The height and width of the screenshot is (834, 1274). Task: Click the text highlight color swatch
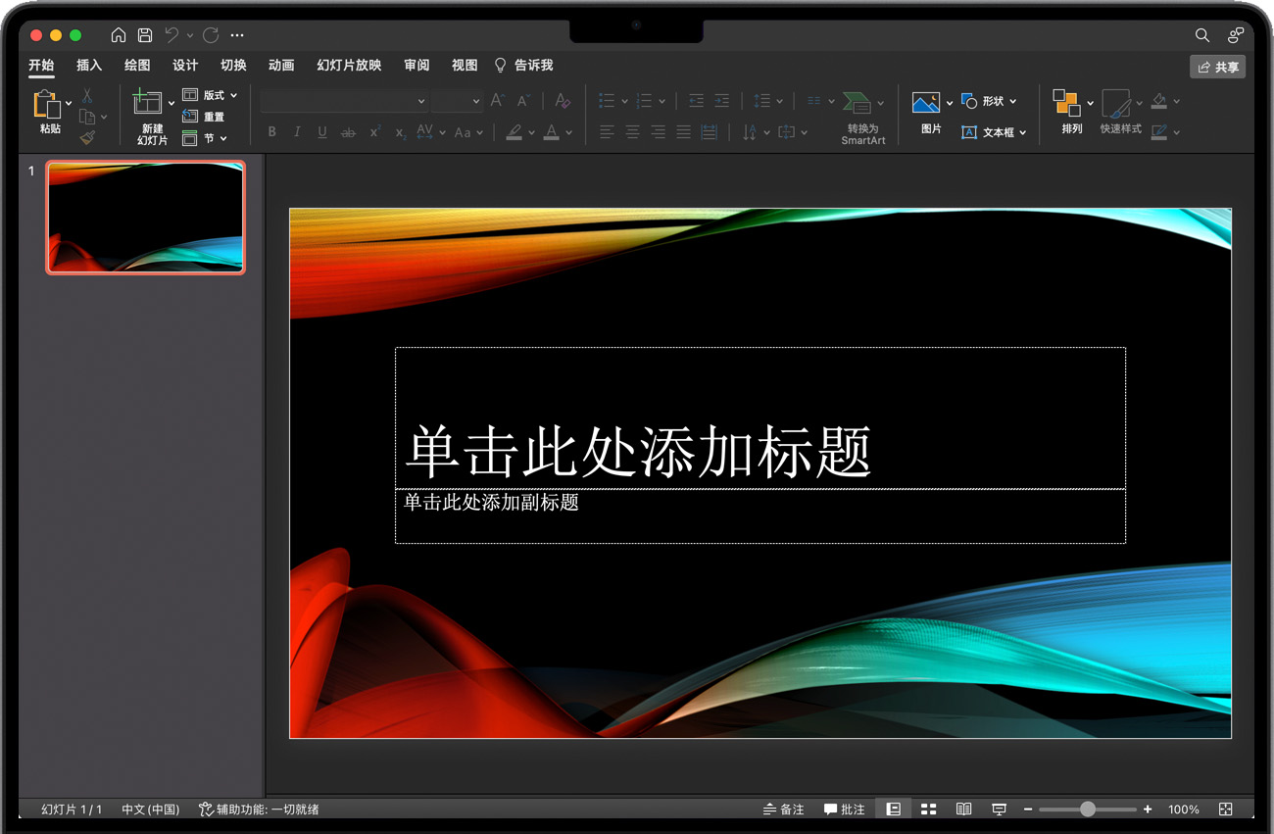click(514, 132)
